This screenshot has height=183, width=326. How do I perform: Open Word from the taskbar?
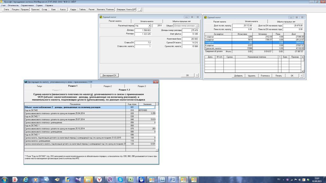point(173,180)
